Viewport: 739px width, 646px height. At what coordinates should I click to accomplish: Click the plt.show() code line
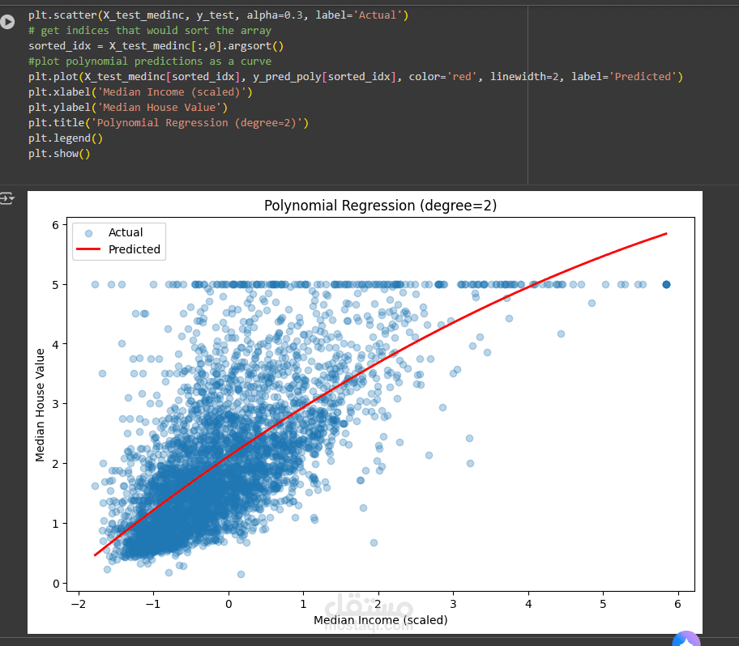(x=59, y=154)
